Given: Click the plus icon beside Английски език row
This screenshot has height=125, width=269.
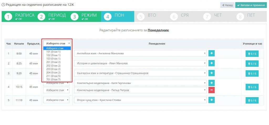Looking at the screenshot, I should point(211,53).
